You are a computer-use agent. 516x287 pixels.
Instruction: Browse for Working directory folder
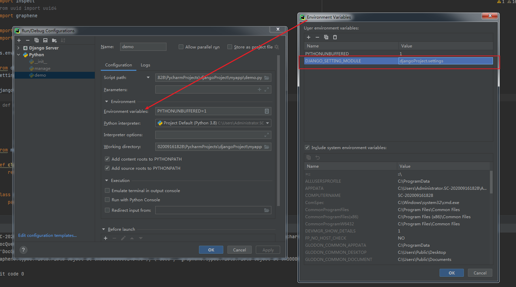(267, 147)
